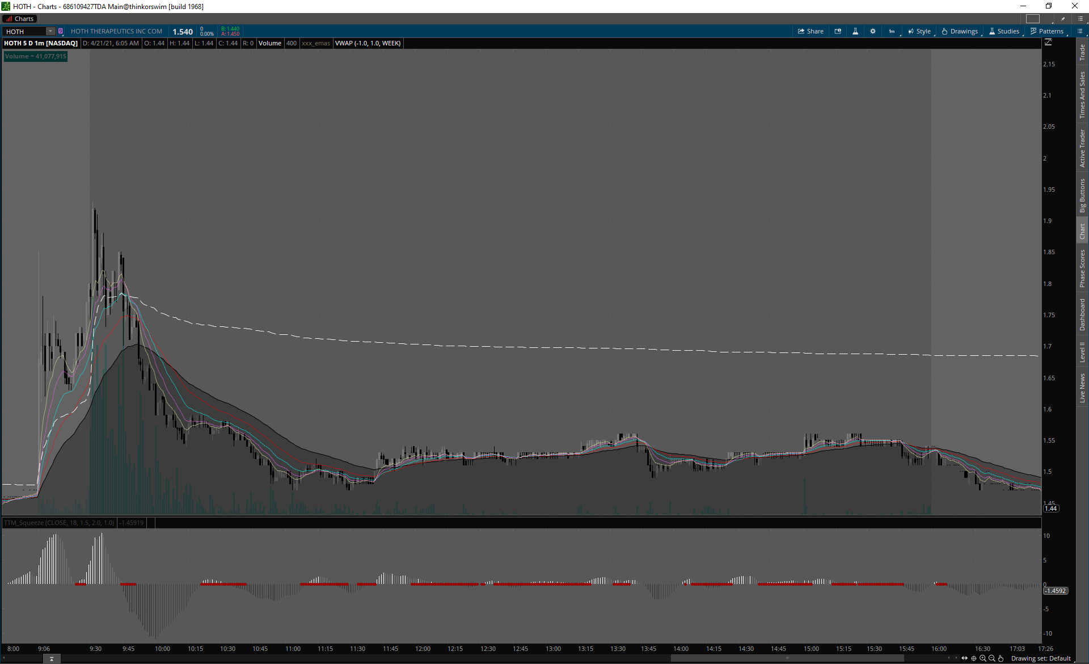This screenshot has width=1089, height=664.
Task: Open the Active Trader side tab
Action: [x=1082, y=148]
